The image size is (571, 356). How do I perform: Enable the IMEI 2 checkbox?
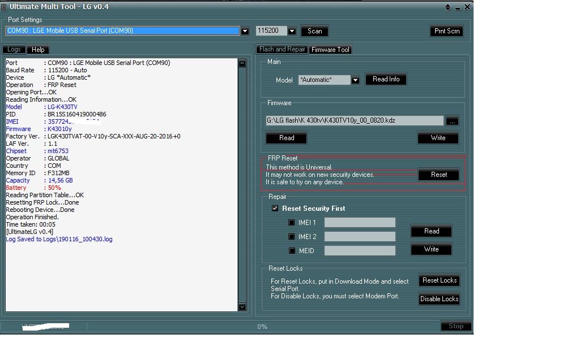pos(291,236)
